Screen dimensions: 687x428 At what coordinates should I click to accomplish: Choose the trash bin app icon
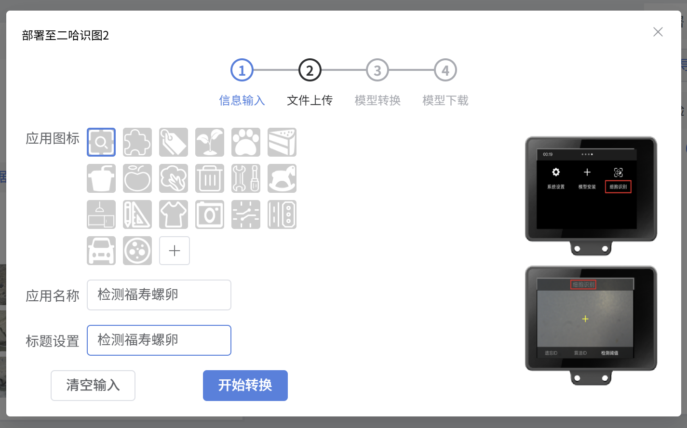[210, 178]
